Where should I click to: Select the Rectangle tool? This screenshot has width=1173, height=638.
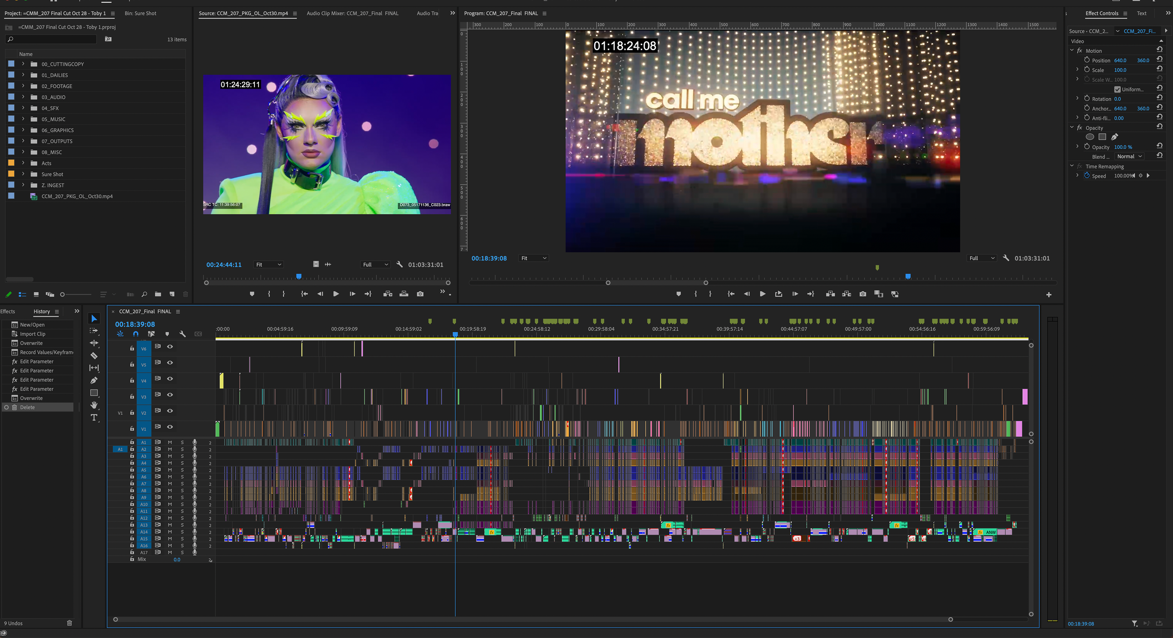click(94, 392)
